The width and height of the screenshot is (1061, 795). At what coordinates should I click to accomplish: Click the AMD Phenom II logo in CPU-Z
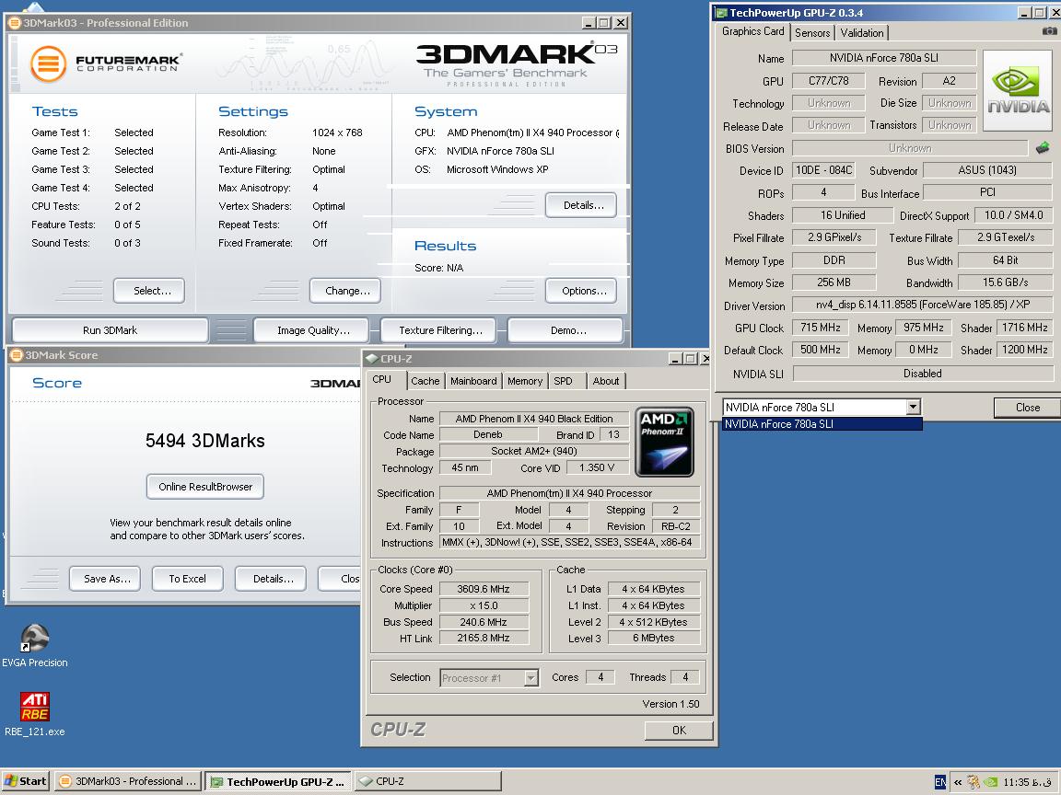(x=664, y=442)
